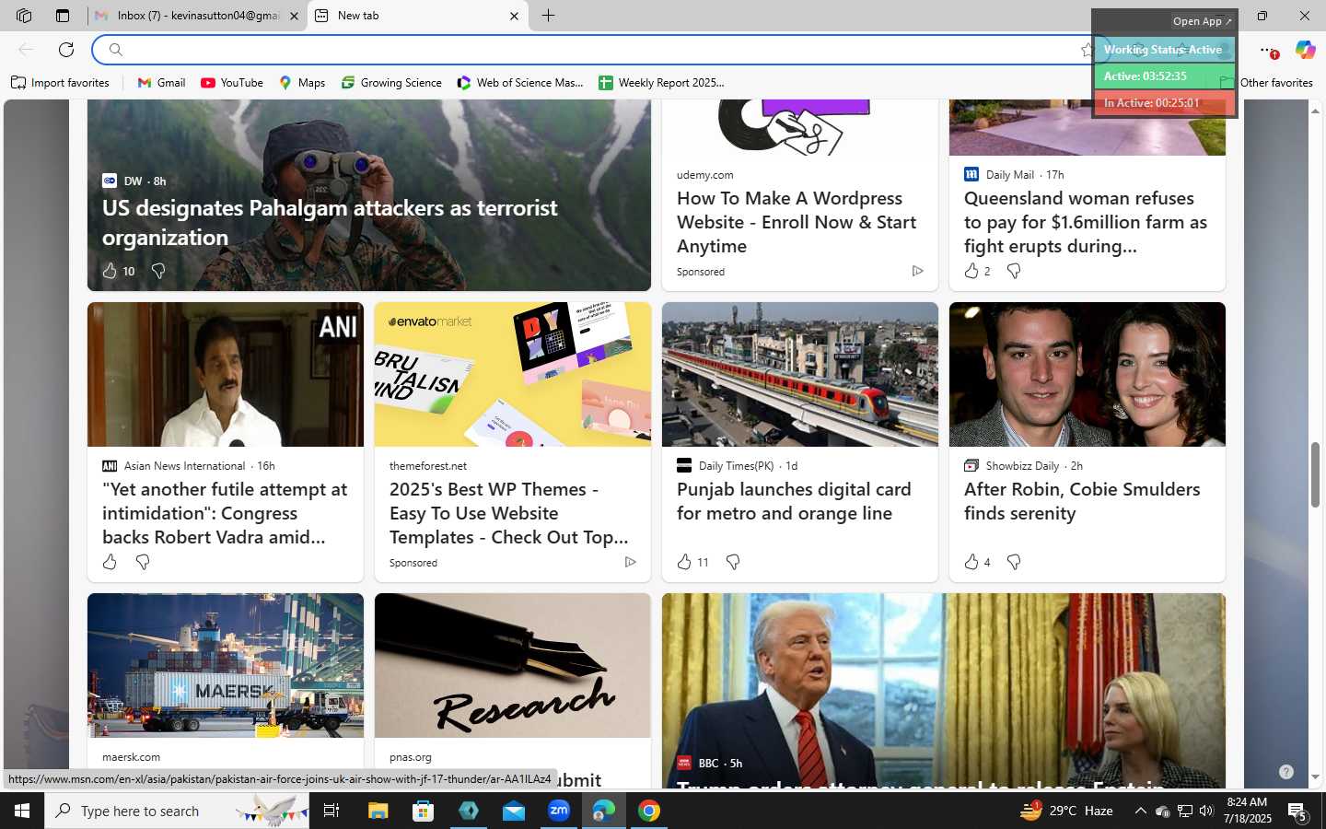Dislike the Queensland woman article
Image resolution: width=1326 pixels, height=829 pixels.
point(1014,271)
